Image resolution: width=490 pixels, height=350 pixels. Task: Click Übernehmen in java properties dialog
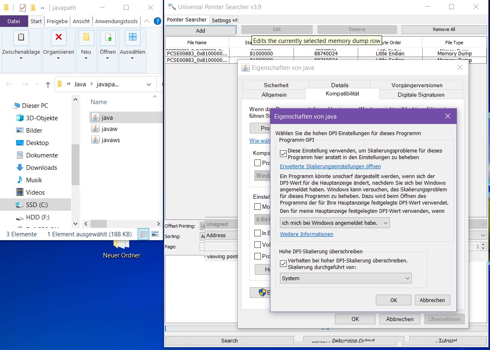445,319
